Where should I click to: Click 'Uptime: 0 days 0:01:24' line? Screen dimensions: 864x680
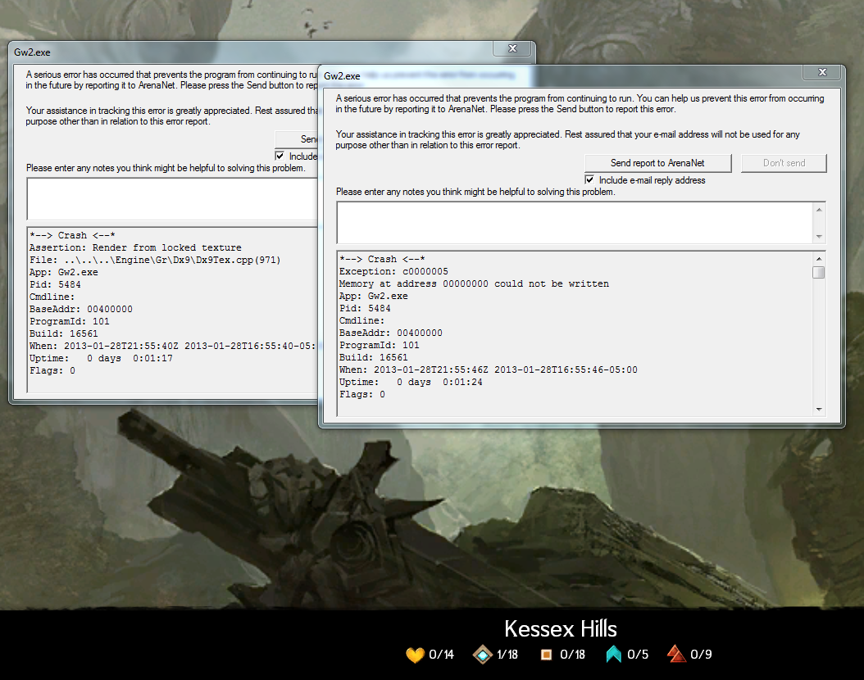(411, 382)
